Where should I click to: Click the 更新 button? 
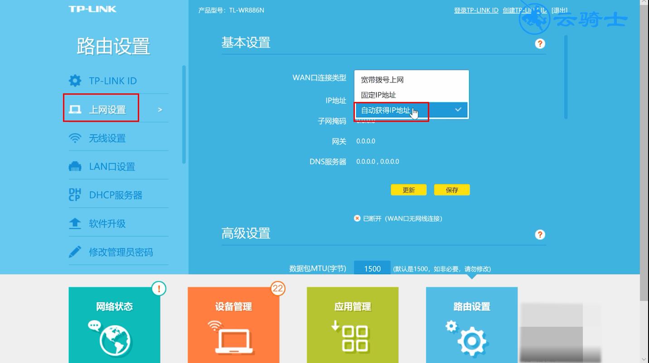click(x=409, y=190)
